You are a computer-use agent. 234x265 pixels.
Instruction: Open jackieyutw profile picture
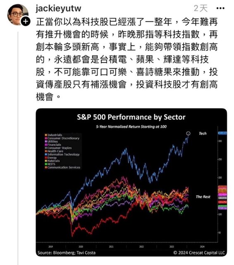tap(18, 15)
